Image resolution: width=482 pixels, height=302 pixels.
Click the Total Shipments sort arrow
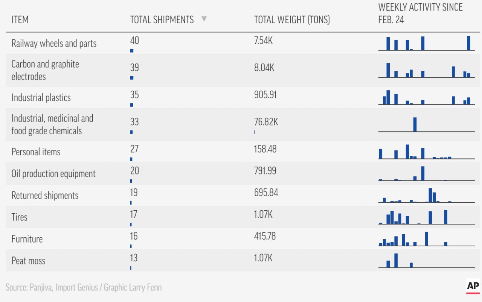click(204, 19)
